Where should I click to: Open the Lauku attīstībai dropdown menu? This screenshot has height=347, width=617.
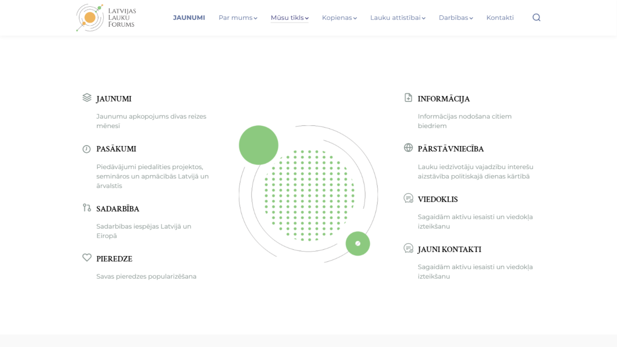pyautogui.click(x=398, y=18)
